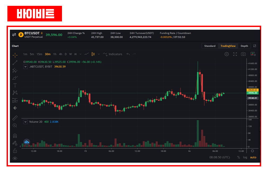Redo the last chart action
Screen dimensions: 267x172
click(x=134, y=54)
